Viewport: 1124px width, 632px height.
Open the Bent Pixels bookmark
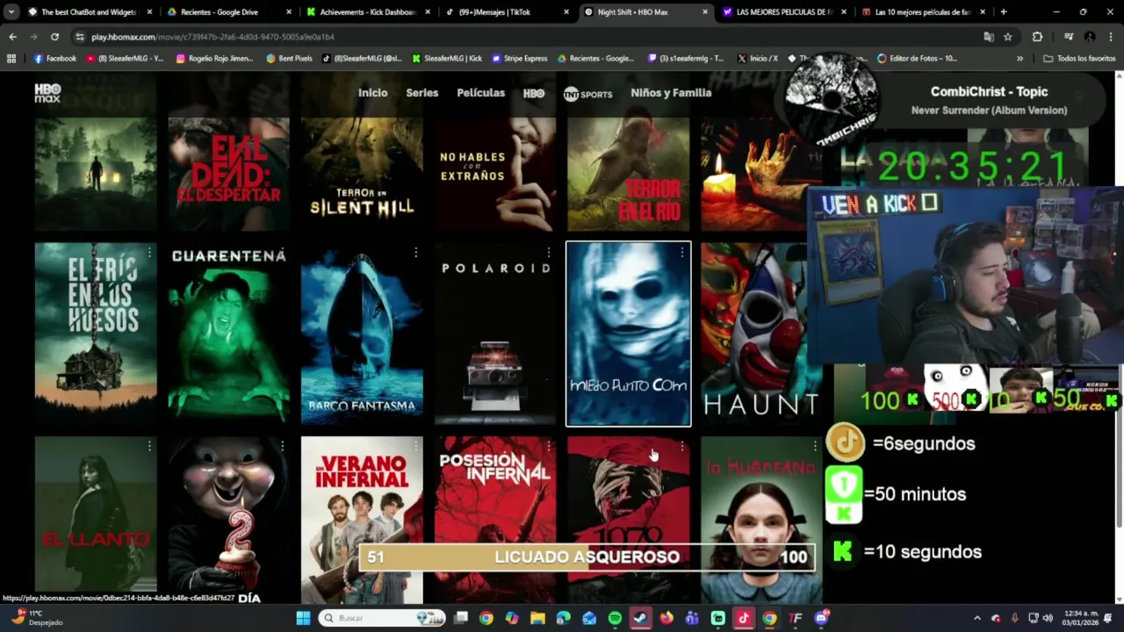pyautogui.click(x=289, y=58)
